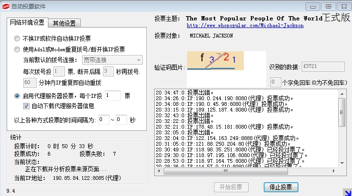Click the version number 9.4 text
Screen dimensions: 352x196
click(10, 191)
